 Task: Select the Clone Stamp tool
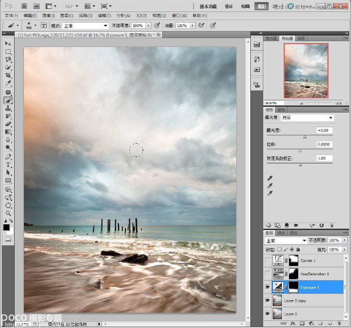[8, 108]
